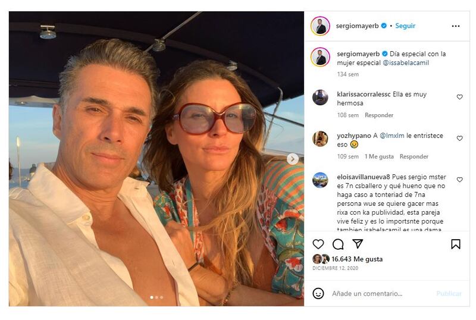Click the Seguir follow button
This screenshot has height=320, width=476.
(x=405, y=26)
